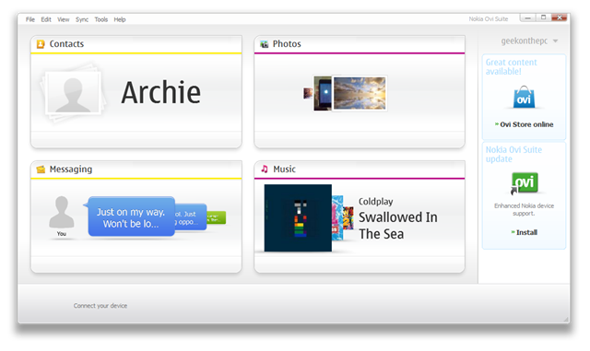
Task: Open the blue message bubble preview
Action: 131,216
